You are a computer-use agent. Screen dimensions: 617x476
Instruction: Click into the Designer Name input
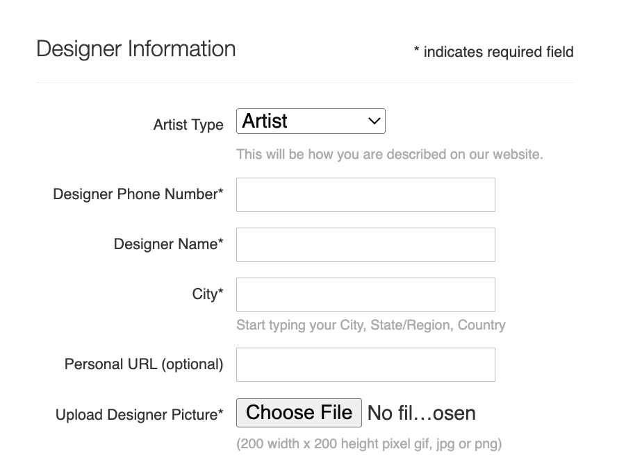tap(365, 244)
